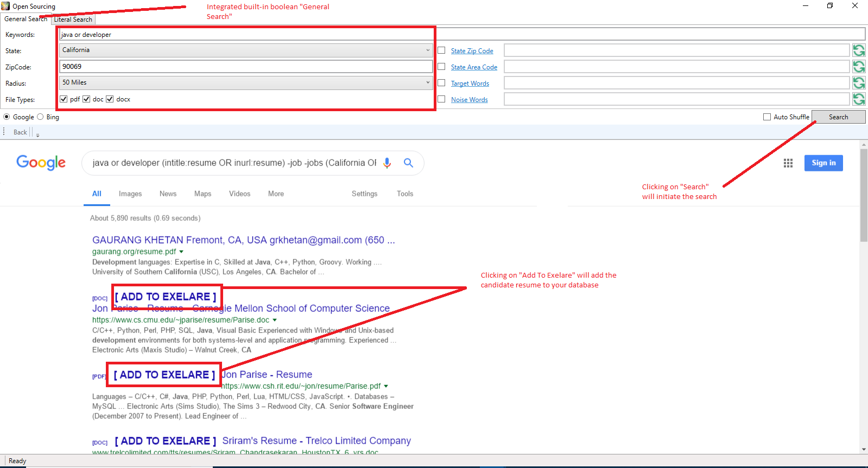Click the Open Sourcing window title icon
The height and width of the screenshot is (468, 868).
point(5,6)
